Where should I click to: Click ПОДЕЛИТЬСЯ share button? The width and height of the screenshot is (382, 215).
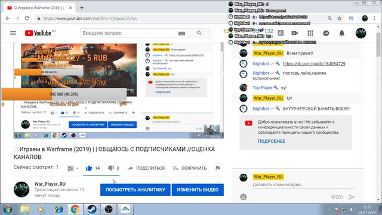[147, 168]
